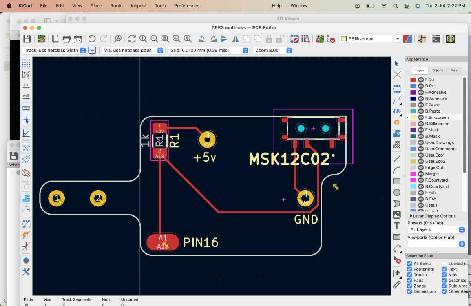
Task: Rotate selection counterclockwise using toolbar icon
Action: (x=202, y=39)
